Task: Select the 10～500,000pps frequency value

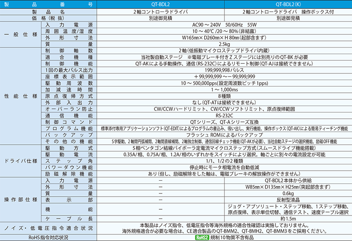Action: click(x=224, y=83)
